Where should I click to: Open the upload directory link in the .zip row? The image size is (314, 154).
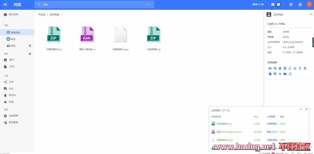(272, 124)
